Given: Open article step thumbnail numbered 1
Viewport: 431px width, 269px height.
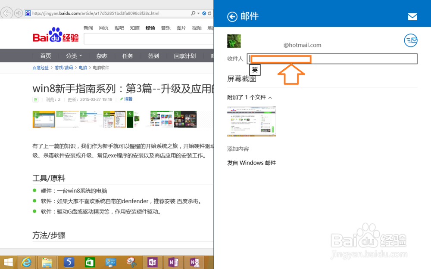Looking at the screenshot, I should point(44,119).
